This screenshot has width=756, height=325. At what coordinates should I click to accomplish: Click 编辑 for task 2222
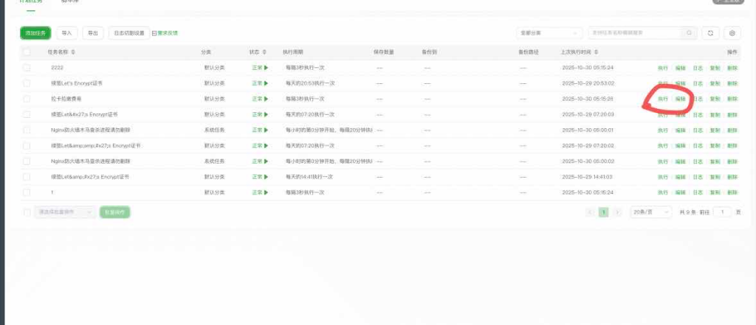pyautogui.click(x=680, y=68)
